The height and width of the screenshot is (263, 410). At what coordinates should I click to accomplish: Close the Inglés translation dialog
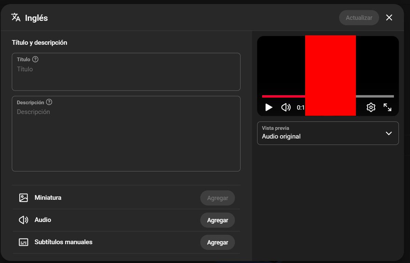389,17
